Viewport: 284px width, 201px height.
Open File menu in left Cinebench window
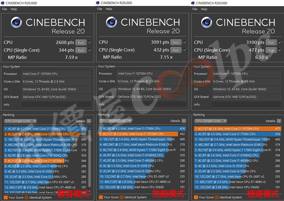point(5,9)
